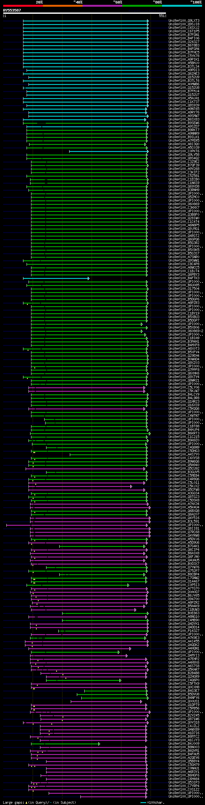Select hit label UniRef100_C6H464
The image size is (205, 805).
coord(184,779)
